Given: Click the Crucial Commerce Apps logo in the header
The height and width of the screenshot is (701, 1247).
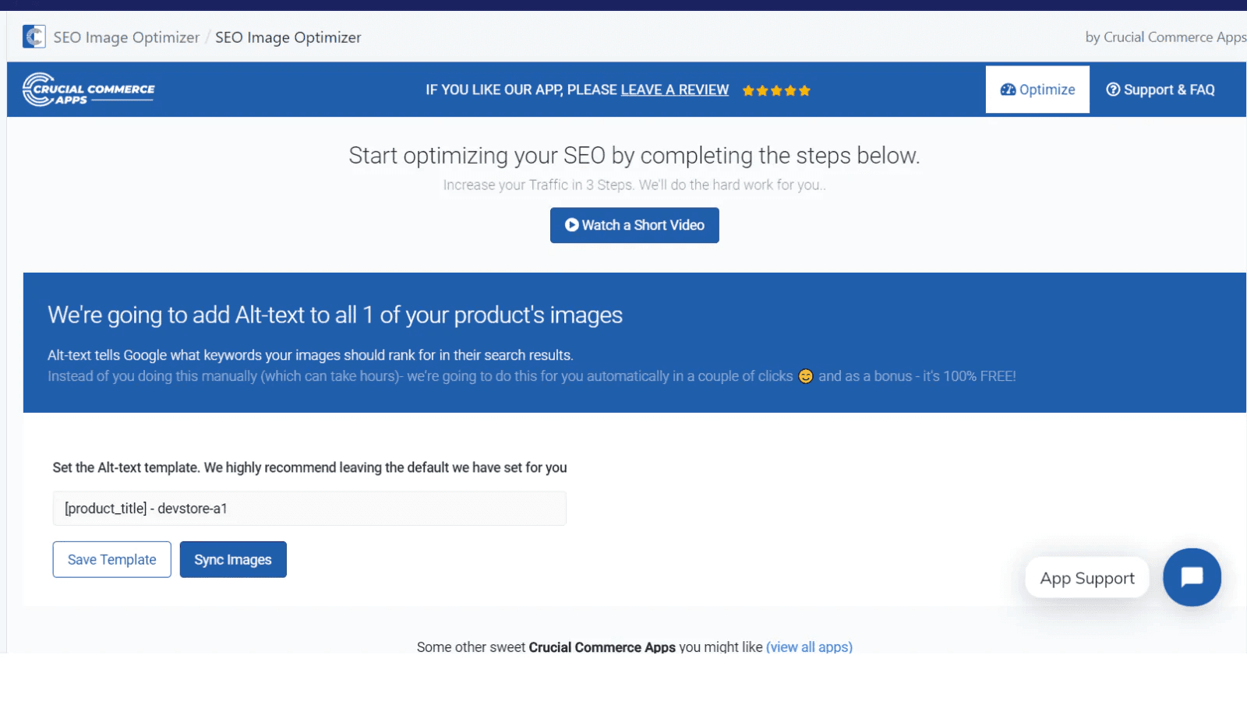Looking at the screenshot, I should [88, 89].
